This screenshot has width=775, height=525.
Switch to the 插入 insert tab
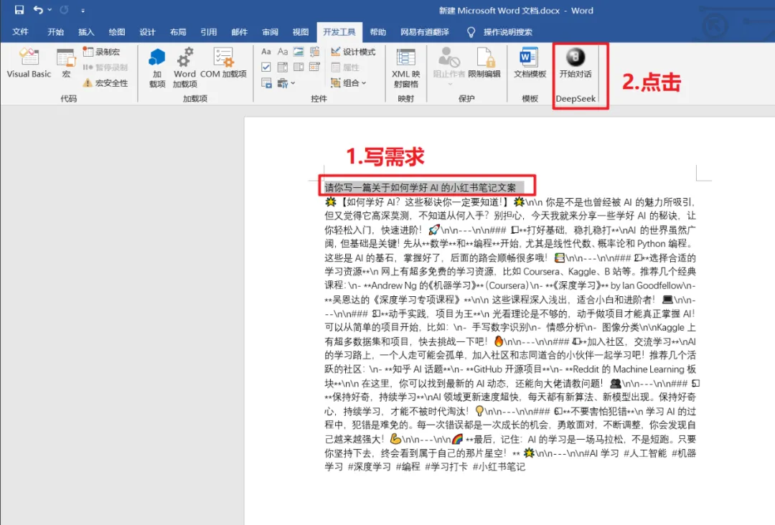pyautogui.click(x=86, y=32)
